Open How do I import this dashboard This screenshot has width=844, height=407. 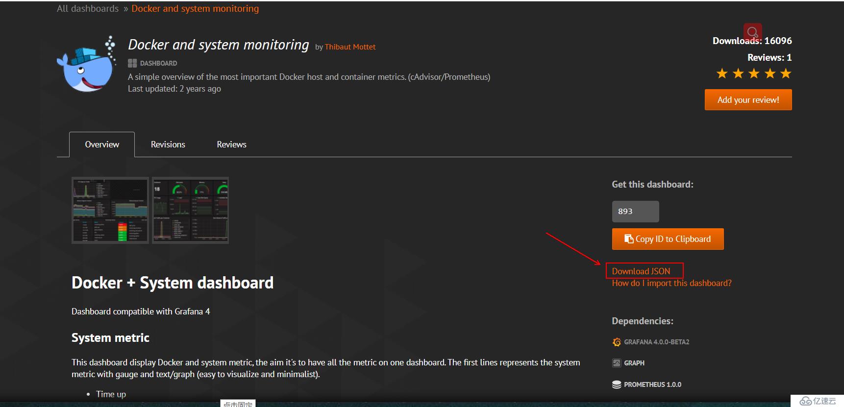coord(671,283)
